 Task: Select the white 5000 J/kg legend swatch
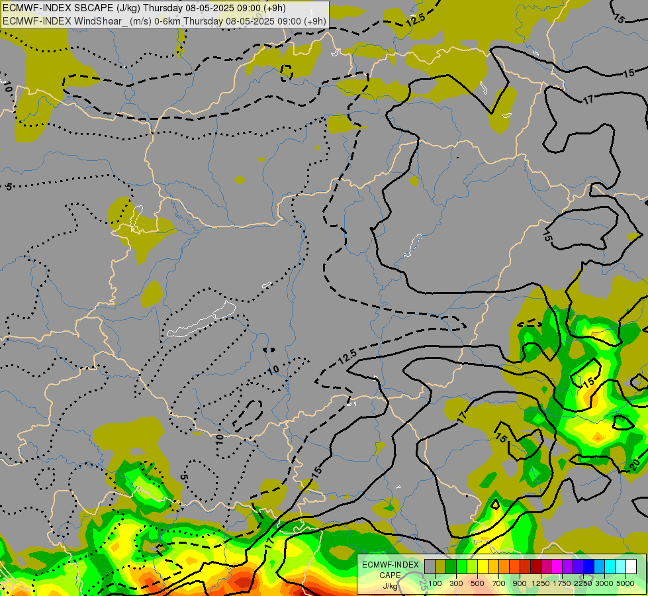pos(631,567)
